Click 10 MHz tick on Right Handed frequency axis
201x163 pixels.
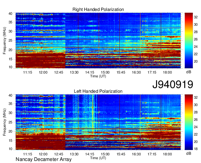[10, 67]
